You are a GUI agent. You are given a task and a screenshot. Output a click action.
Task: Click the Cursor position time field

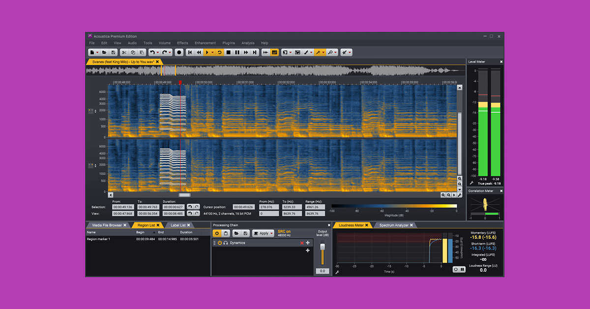(244, 207)
